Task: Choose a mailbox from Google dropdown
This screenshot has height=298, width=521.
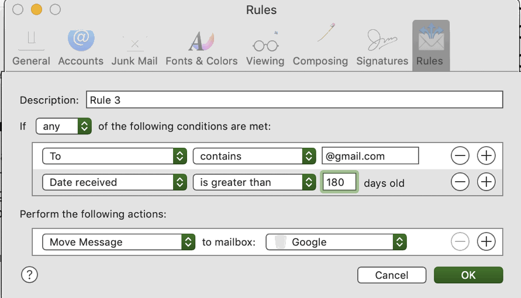Action: pos(336,242)
